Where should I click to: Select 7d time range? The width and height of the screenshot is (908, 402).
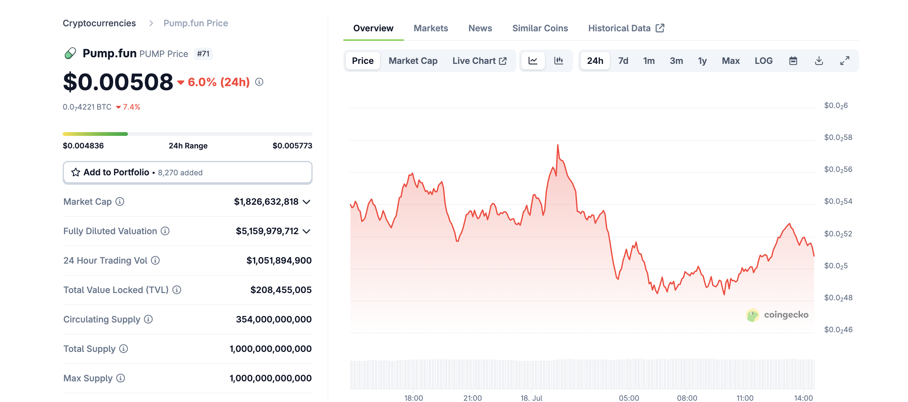click(623, 61)
